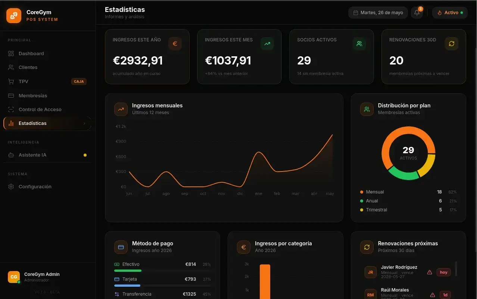The image size is (477, 299).
Task: Click the €814 Efectivo amount
Action: [x=191, y=264]
